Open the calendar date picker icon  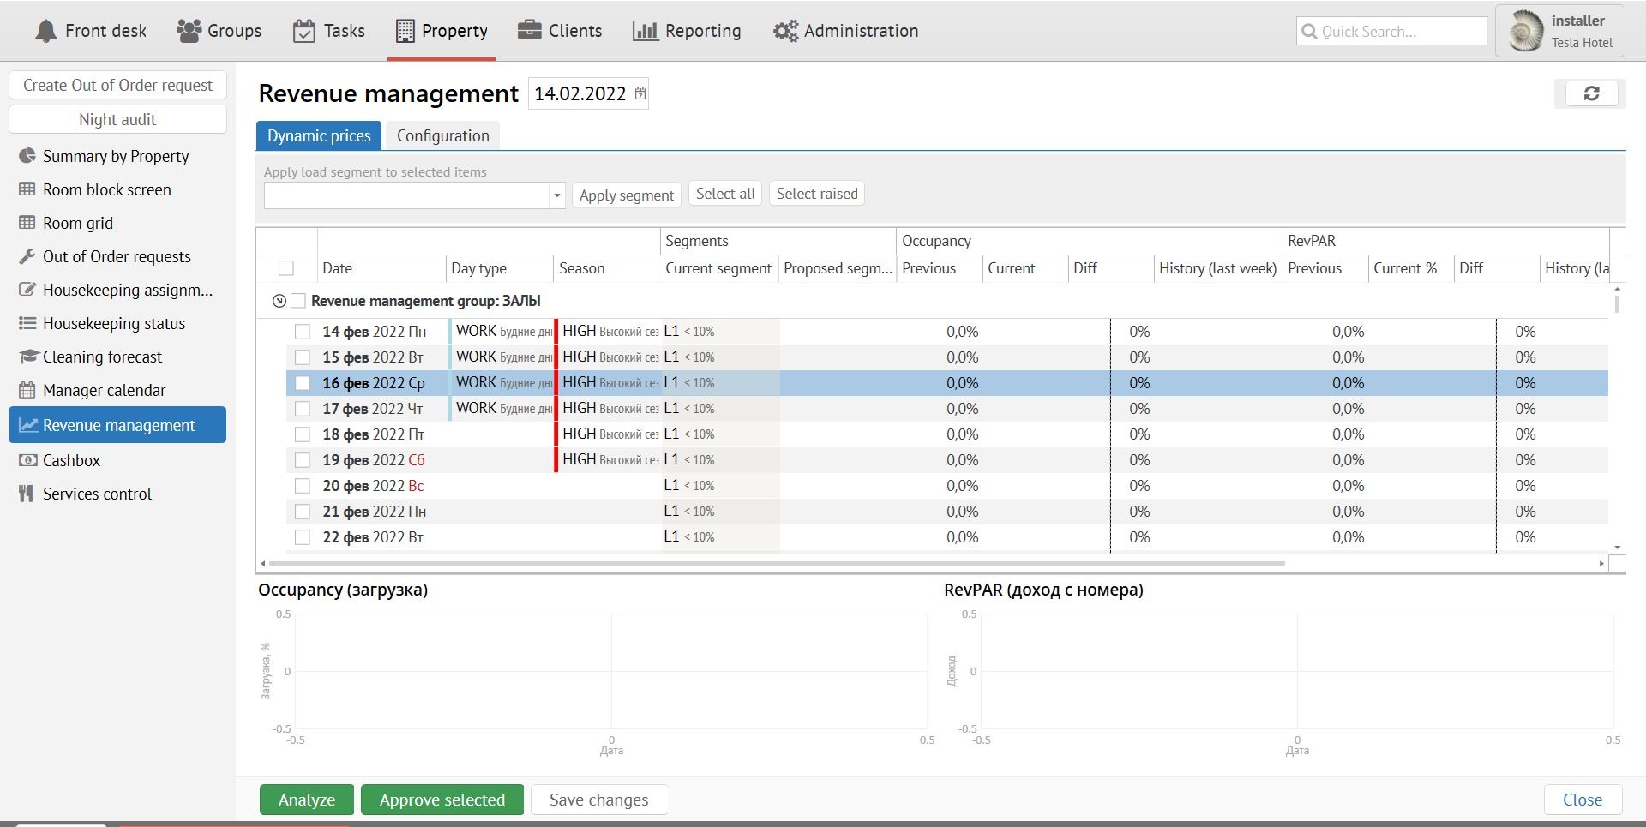pos(640,93)
